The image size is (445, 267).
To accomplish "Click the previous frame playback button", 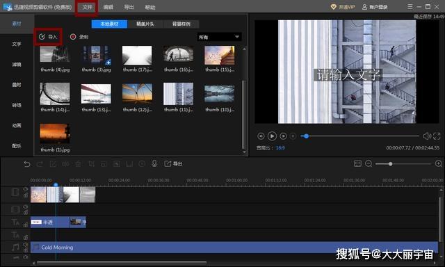I will [261, 136].
